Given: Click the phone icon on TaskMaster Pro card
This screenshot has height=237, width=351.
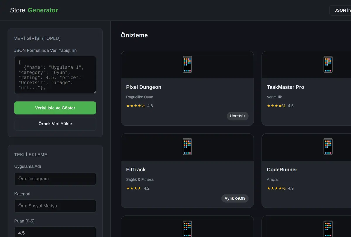Looking at the screenshot, I should [x=328, y=64].
